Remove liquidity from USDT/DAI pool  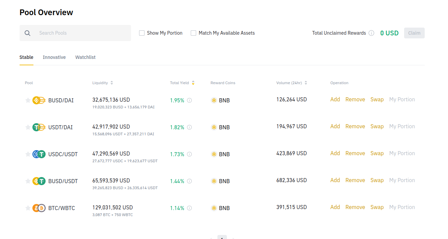[x=355, y=127]
